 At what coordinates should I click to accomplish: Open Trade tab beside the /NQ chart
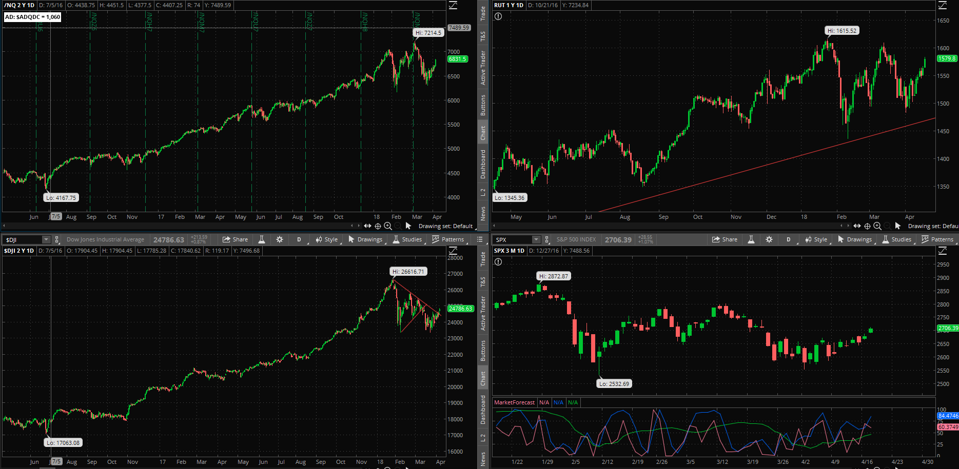click(483, 14)
